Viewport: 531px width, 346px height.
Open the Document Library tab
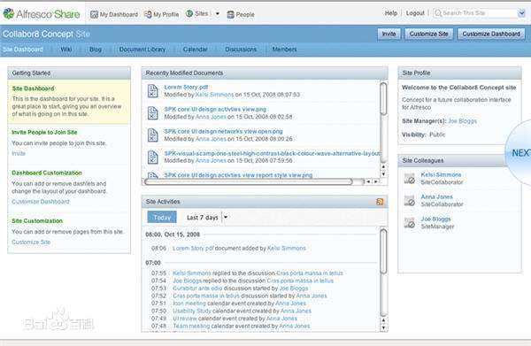coord(142,50)
